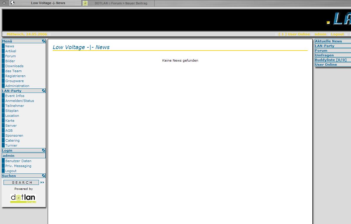This screenshot has width=351, height=224.
Task: Collapse the Menü panel with its corner icon
Action: [43, 41]
